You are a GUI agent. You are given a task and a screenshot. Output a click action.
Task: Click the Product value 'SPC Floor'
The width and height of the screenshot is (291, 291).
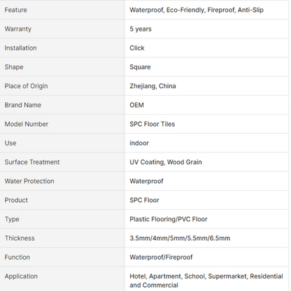pos(144,200)
